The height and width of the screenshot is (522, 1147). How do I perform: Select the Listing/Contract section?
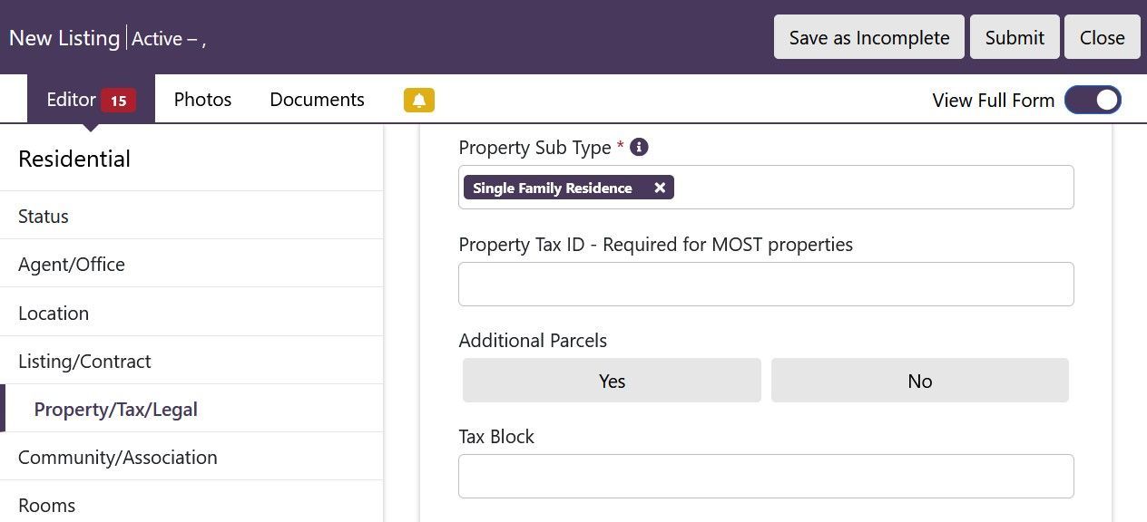pos(84,361)
